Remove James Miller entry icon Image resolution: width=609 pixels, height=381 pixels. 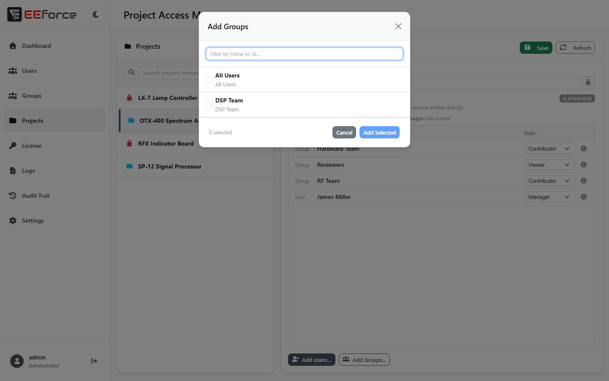click(584, 197)
